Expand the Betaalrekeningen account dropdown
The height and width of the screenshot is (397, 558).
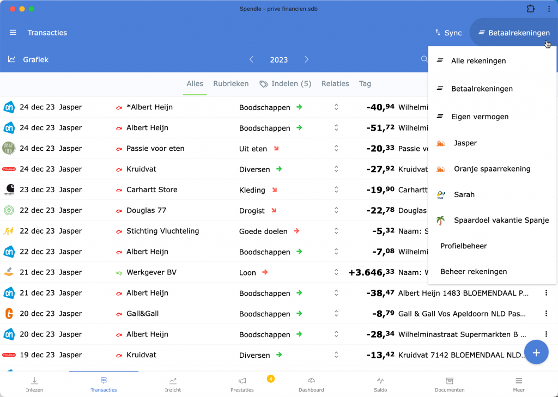pyautogui.click(x=513, y=33)
